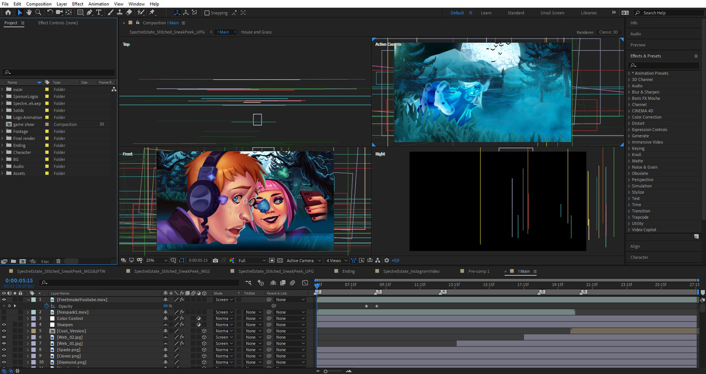Click the Project panel menu icon
This screenshot has height=374, width=706.
(23, 23)
